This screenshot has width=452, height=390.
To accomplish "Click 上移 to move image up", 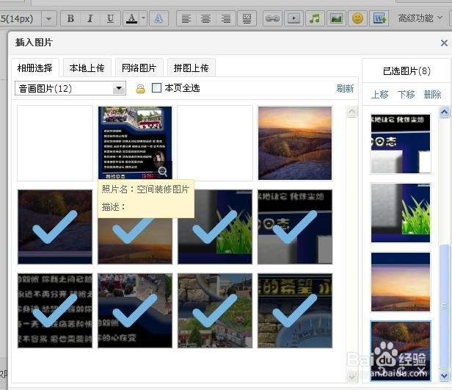I will (x=379, y=94).
